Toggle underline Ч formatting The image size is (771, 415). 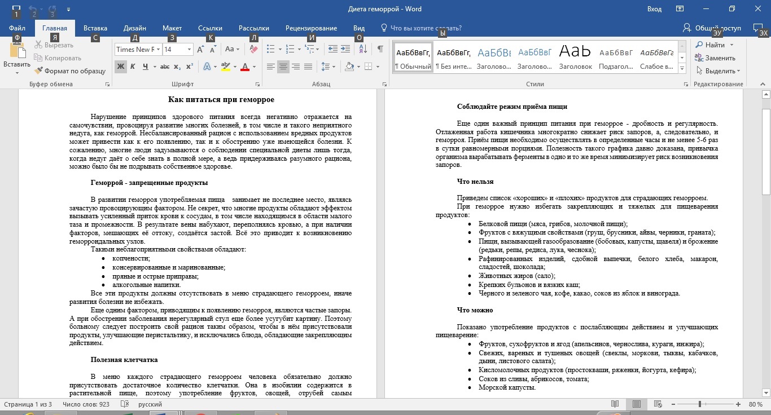tap(145, 67)
